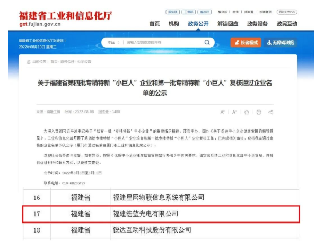
Task: Open the 机构 nav menu
Action: tap(173, 24)
